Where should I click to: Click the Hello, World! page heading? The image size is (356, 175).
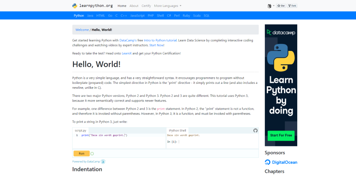pyautogui.click(x=97, y=64)
